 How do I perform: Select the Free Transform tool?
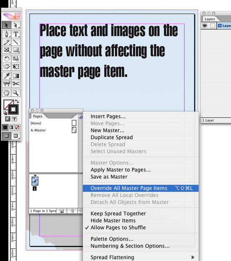click(16, 67)
